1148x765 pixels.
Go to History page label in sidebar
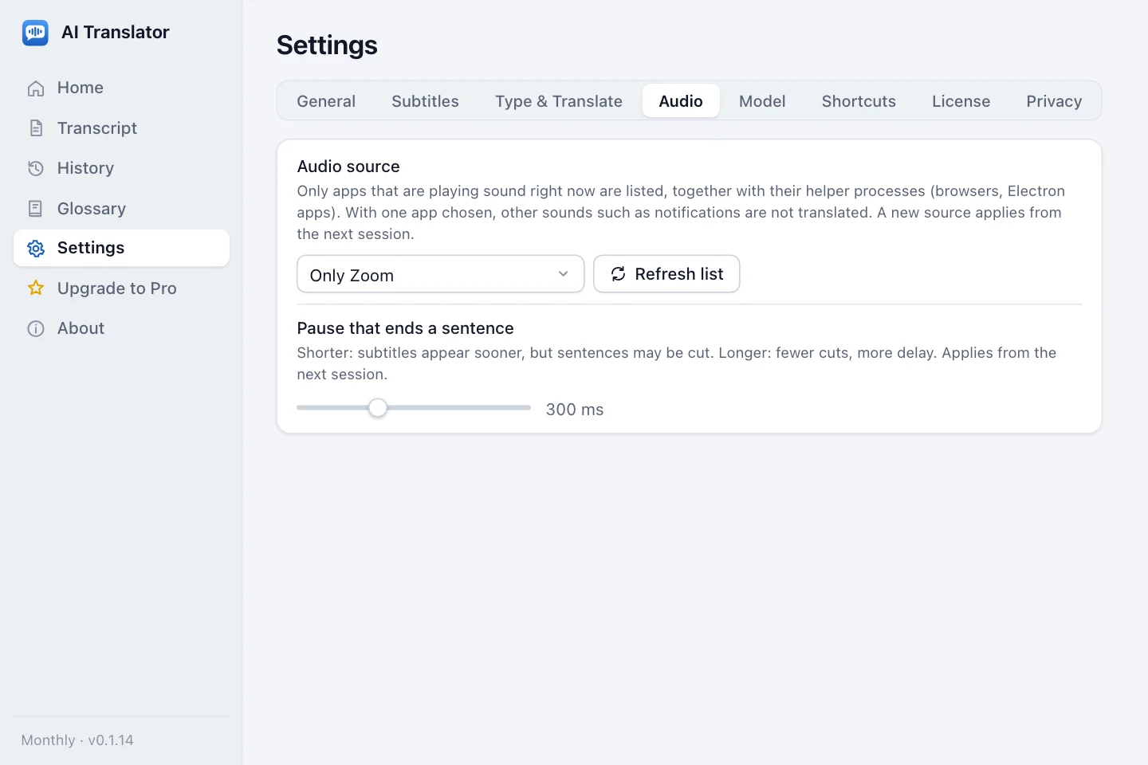(85, 168)
